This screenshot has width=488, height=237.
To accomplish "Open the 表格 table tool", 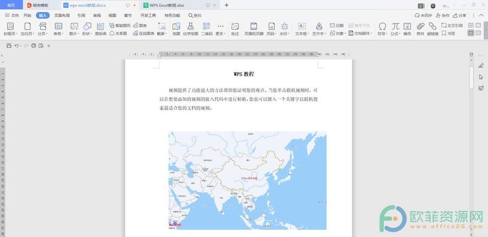I will [58, 29].
